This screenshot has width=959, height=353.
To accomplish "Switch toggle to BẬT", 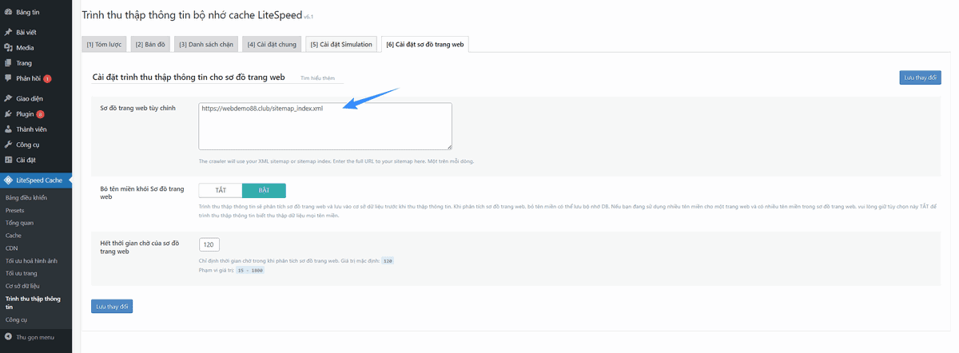I will [x=264, y=191].
